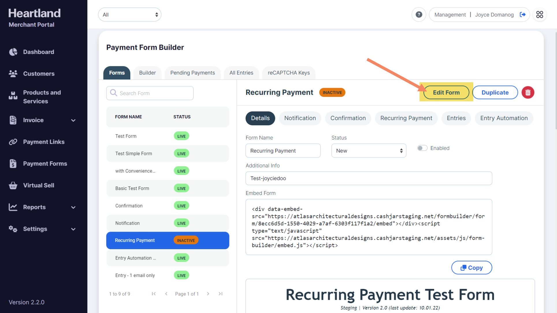Viewport: 557px width, 313px height.
Task: Open Virtual Sell basket icon
Action: tap(13, 185)
